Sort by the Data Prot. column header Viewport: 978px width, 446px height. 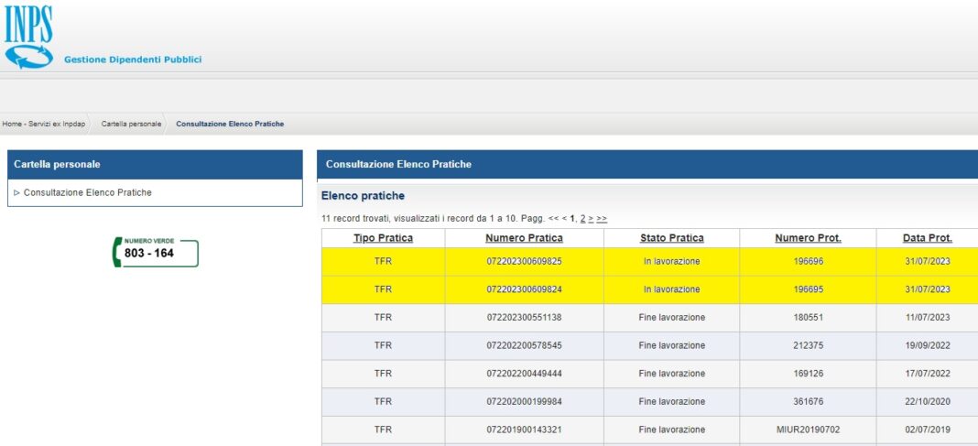point(928,238)
